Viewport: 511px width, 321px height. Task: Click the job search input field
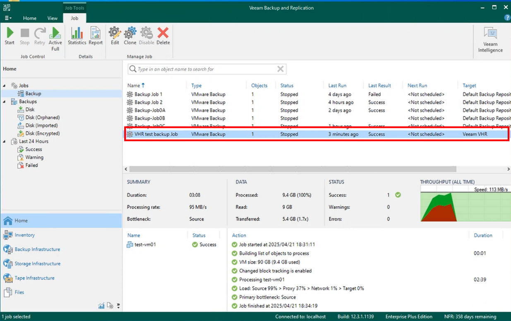tap(206, 69)
